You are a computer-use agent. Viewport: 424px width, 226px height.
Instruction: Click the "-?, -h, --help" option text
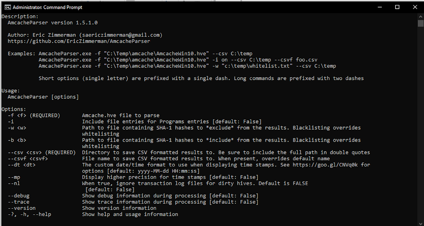click(x=29, y=214)
